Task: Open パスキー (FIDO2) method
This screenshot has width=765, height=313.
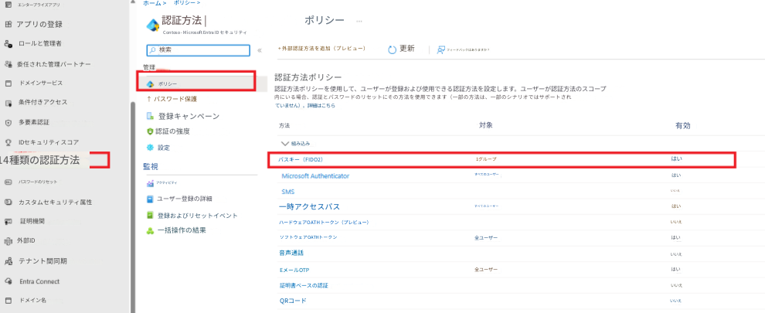Action: [x=301, y=160]
